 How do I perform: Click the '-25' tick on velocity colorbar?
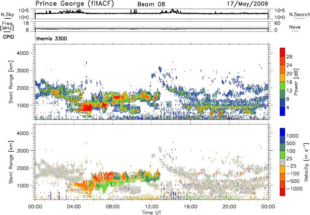click(291, 166)
